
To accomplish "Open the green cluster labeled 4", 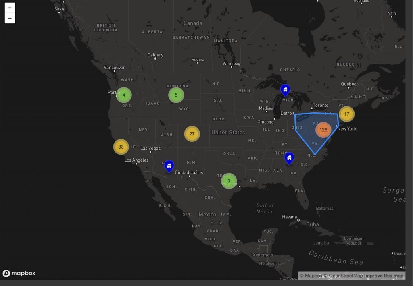I will point(123,95).
